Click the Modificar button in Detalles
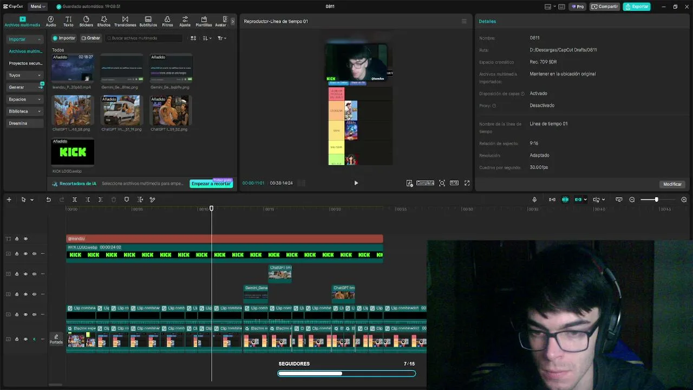This screenshot has height=390, width=693. coord(672,184)
